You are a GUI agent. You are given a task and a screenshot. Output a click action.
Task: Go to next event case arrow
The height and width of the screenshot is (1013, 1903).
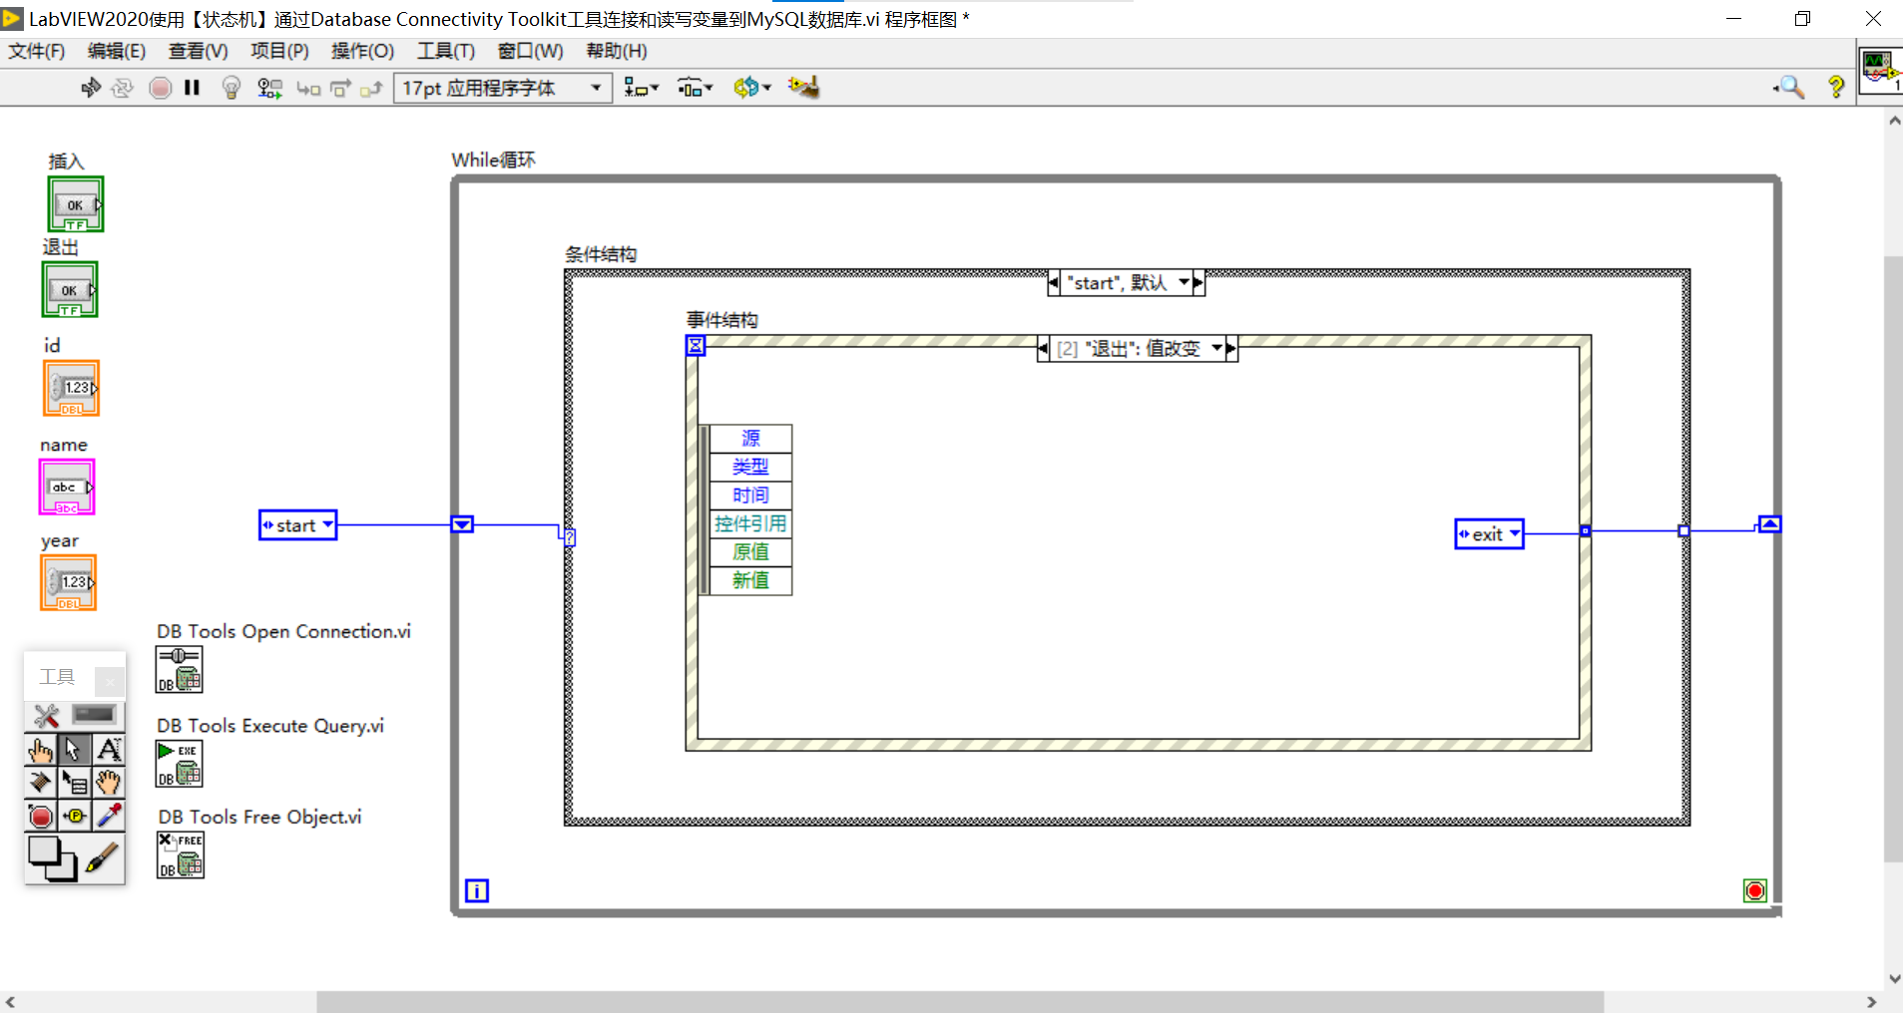coord(1231,349)
